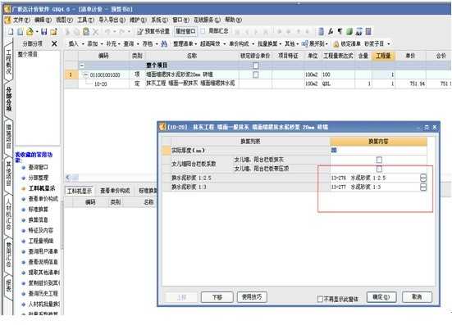Image resolution: width=452 pixels, height=325 pixels.
Task: Click the calculator icon at toolbar end
Action: click(368, 31)
